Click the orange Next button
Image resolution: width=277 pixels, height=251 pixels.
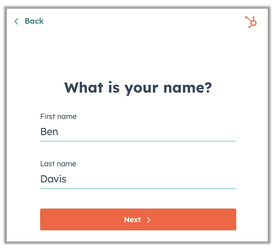coord(138,219)
